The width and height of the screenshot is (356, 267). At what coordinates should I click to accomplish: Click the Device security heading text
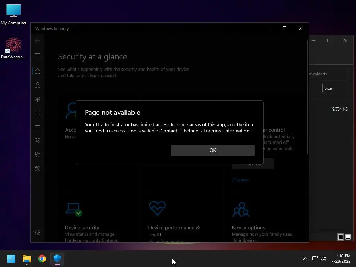[x=82, y=227]
